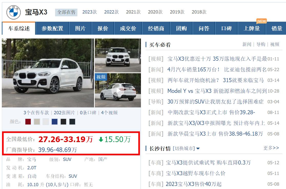The width and height of the screenshot is (286, 189).
Task: Open the 上牌量 tab with NEW badge
Action: click(252, 29)
